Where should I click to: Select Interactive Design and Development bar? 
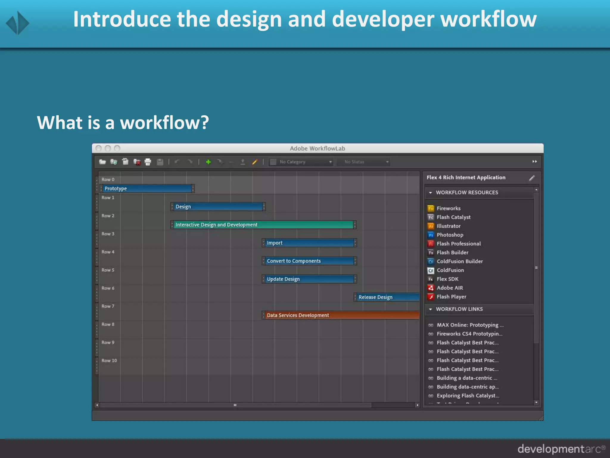(x=264, y=225)
